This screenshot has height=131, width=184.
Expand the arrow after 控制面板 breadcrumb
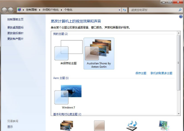click(x=40, y=10)
